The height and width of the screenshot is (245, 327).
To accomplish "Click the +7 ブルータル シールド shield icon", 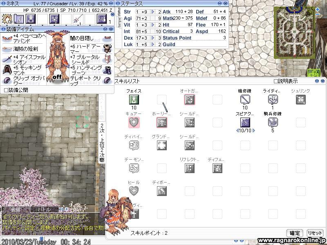I will 108,59.
